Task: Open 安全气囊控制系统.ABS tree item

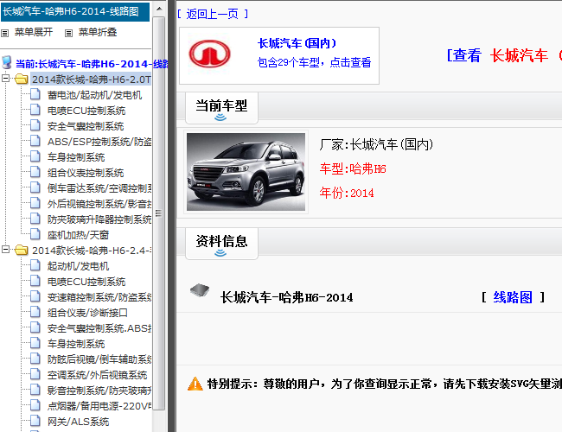Action: [x=99, y=328]
